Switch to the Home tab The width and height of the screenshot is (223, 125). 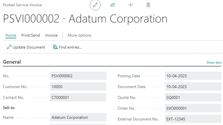11,35
